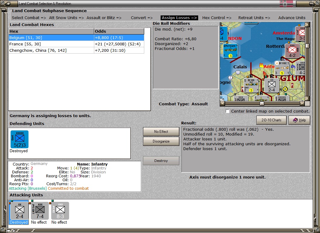Click the Bf 109 Emil aircraft counter

tap(251, 85)
